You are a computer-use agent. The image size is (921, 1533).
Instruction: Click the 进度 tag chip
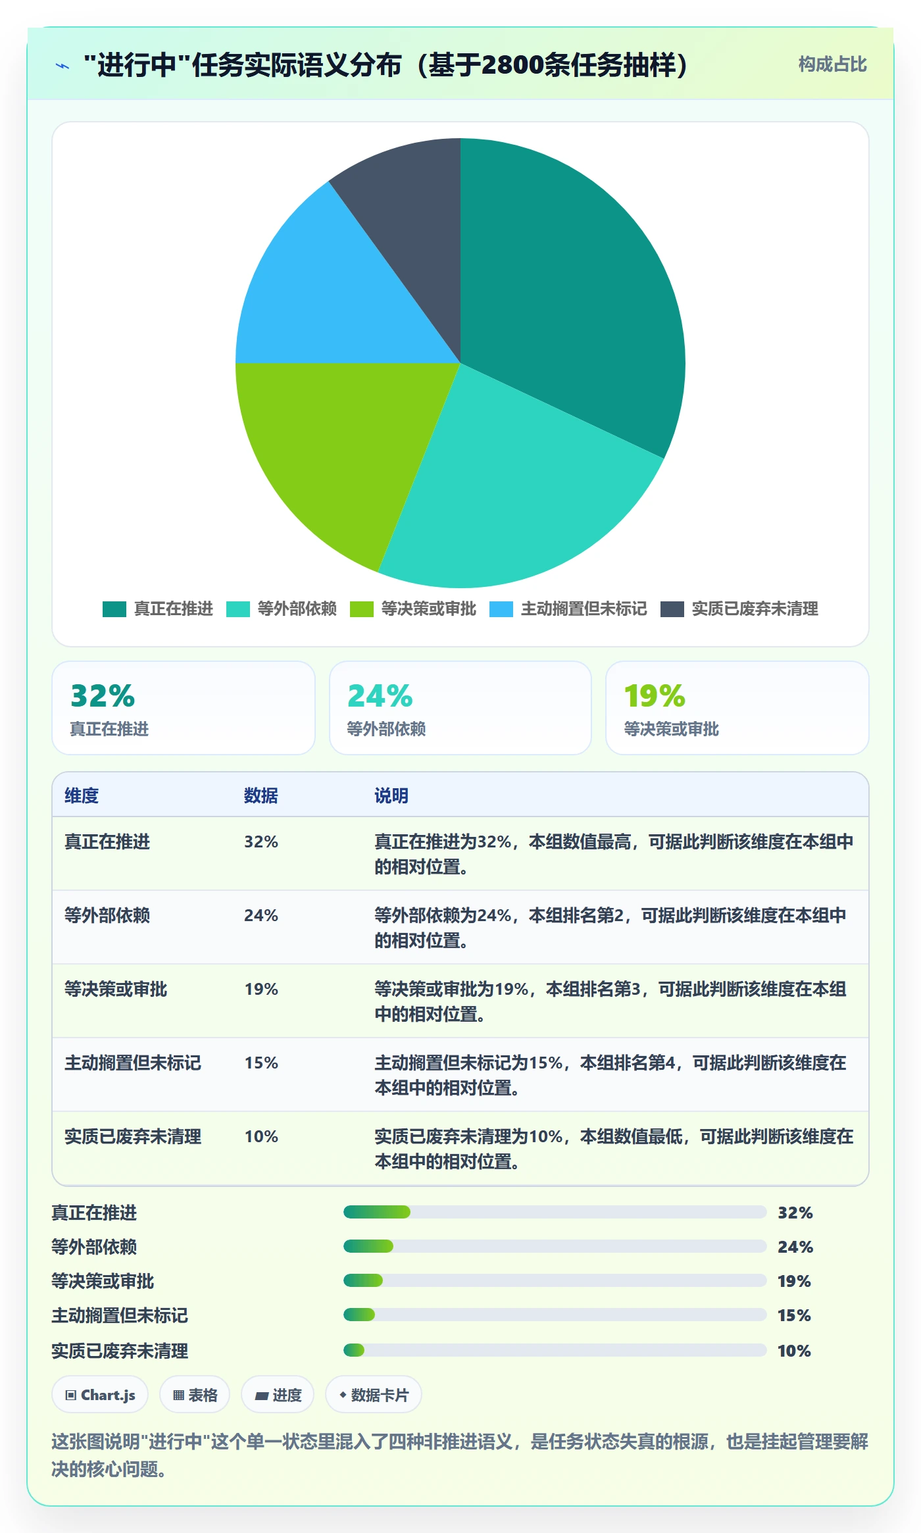click(278, 1395)
